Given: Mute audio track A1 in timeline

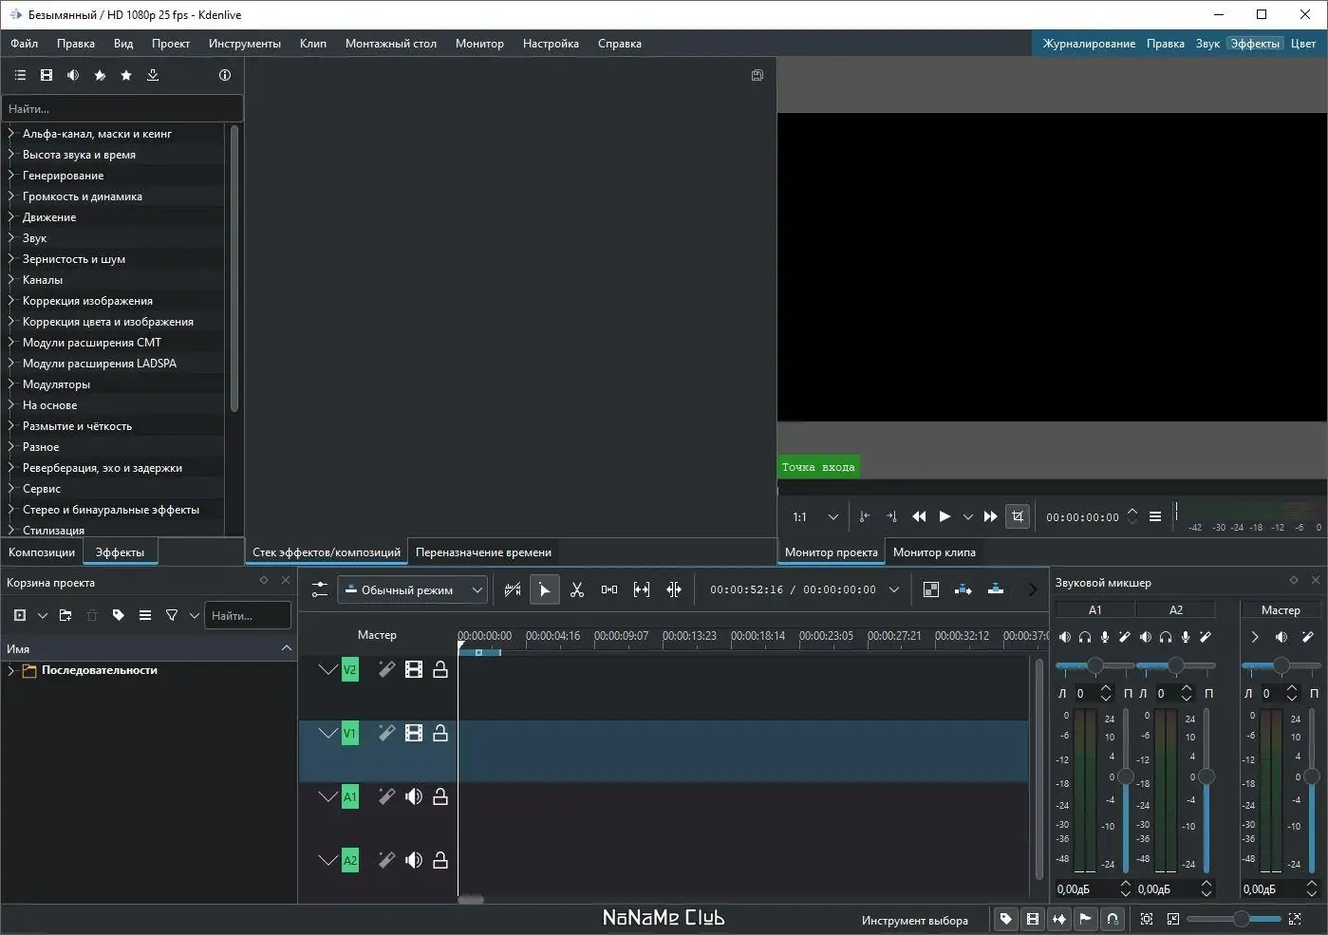Looking at the screenshot, I should (414, 796).
